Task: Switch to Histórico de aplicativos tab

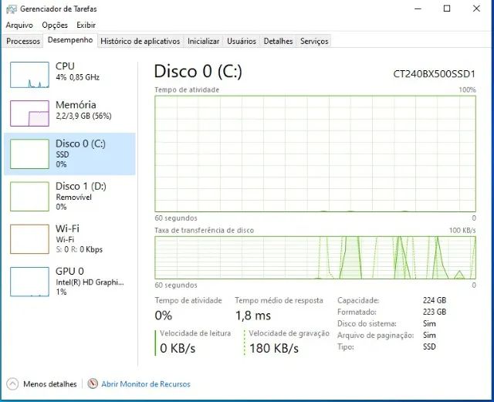Action: [140, 41]
